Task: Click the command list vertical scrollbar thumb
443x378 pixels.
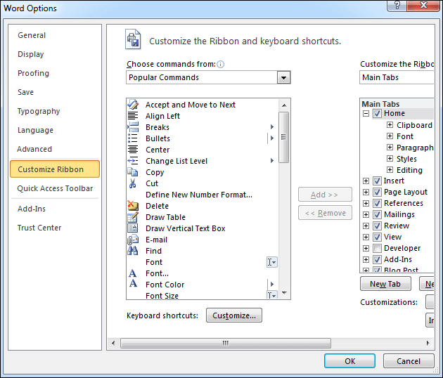Action: (283, 137)
